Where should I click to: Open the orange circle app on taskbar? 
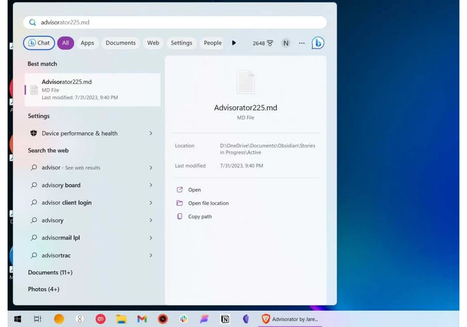(x=59, y=319)
